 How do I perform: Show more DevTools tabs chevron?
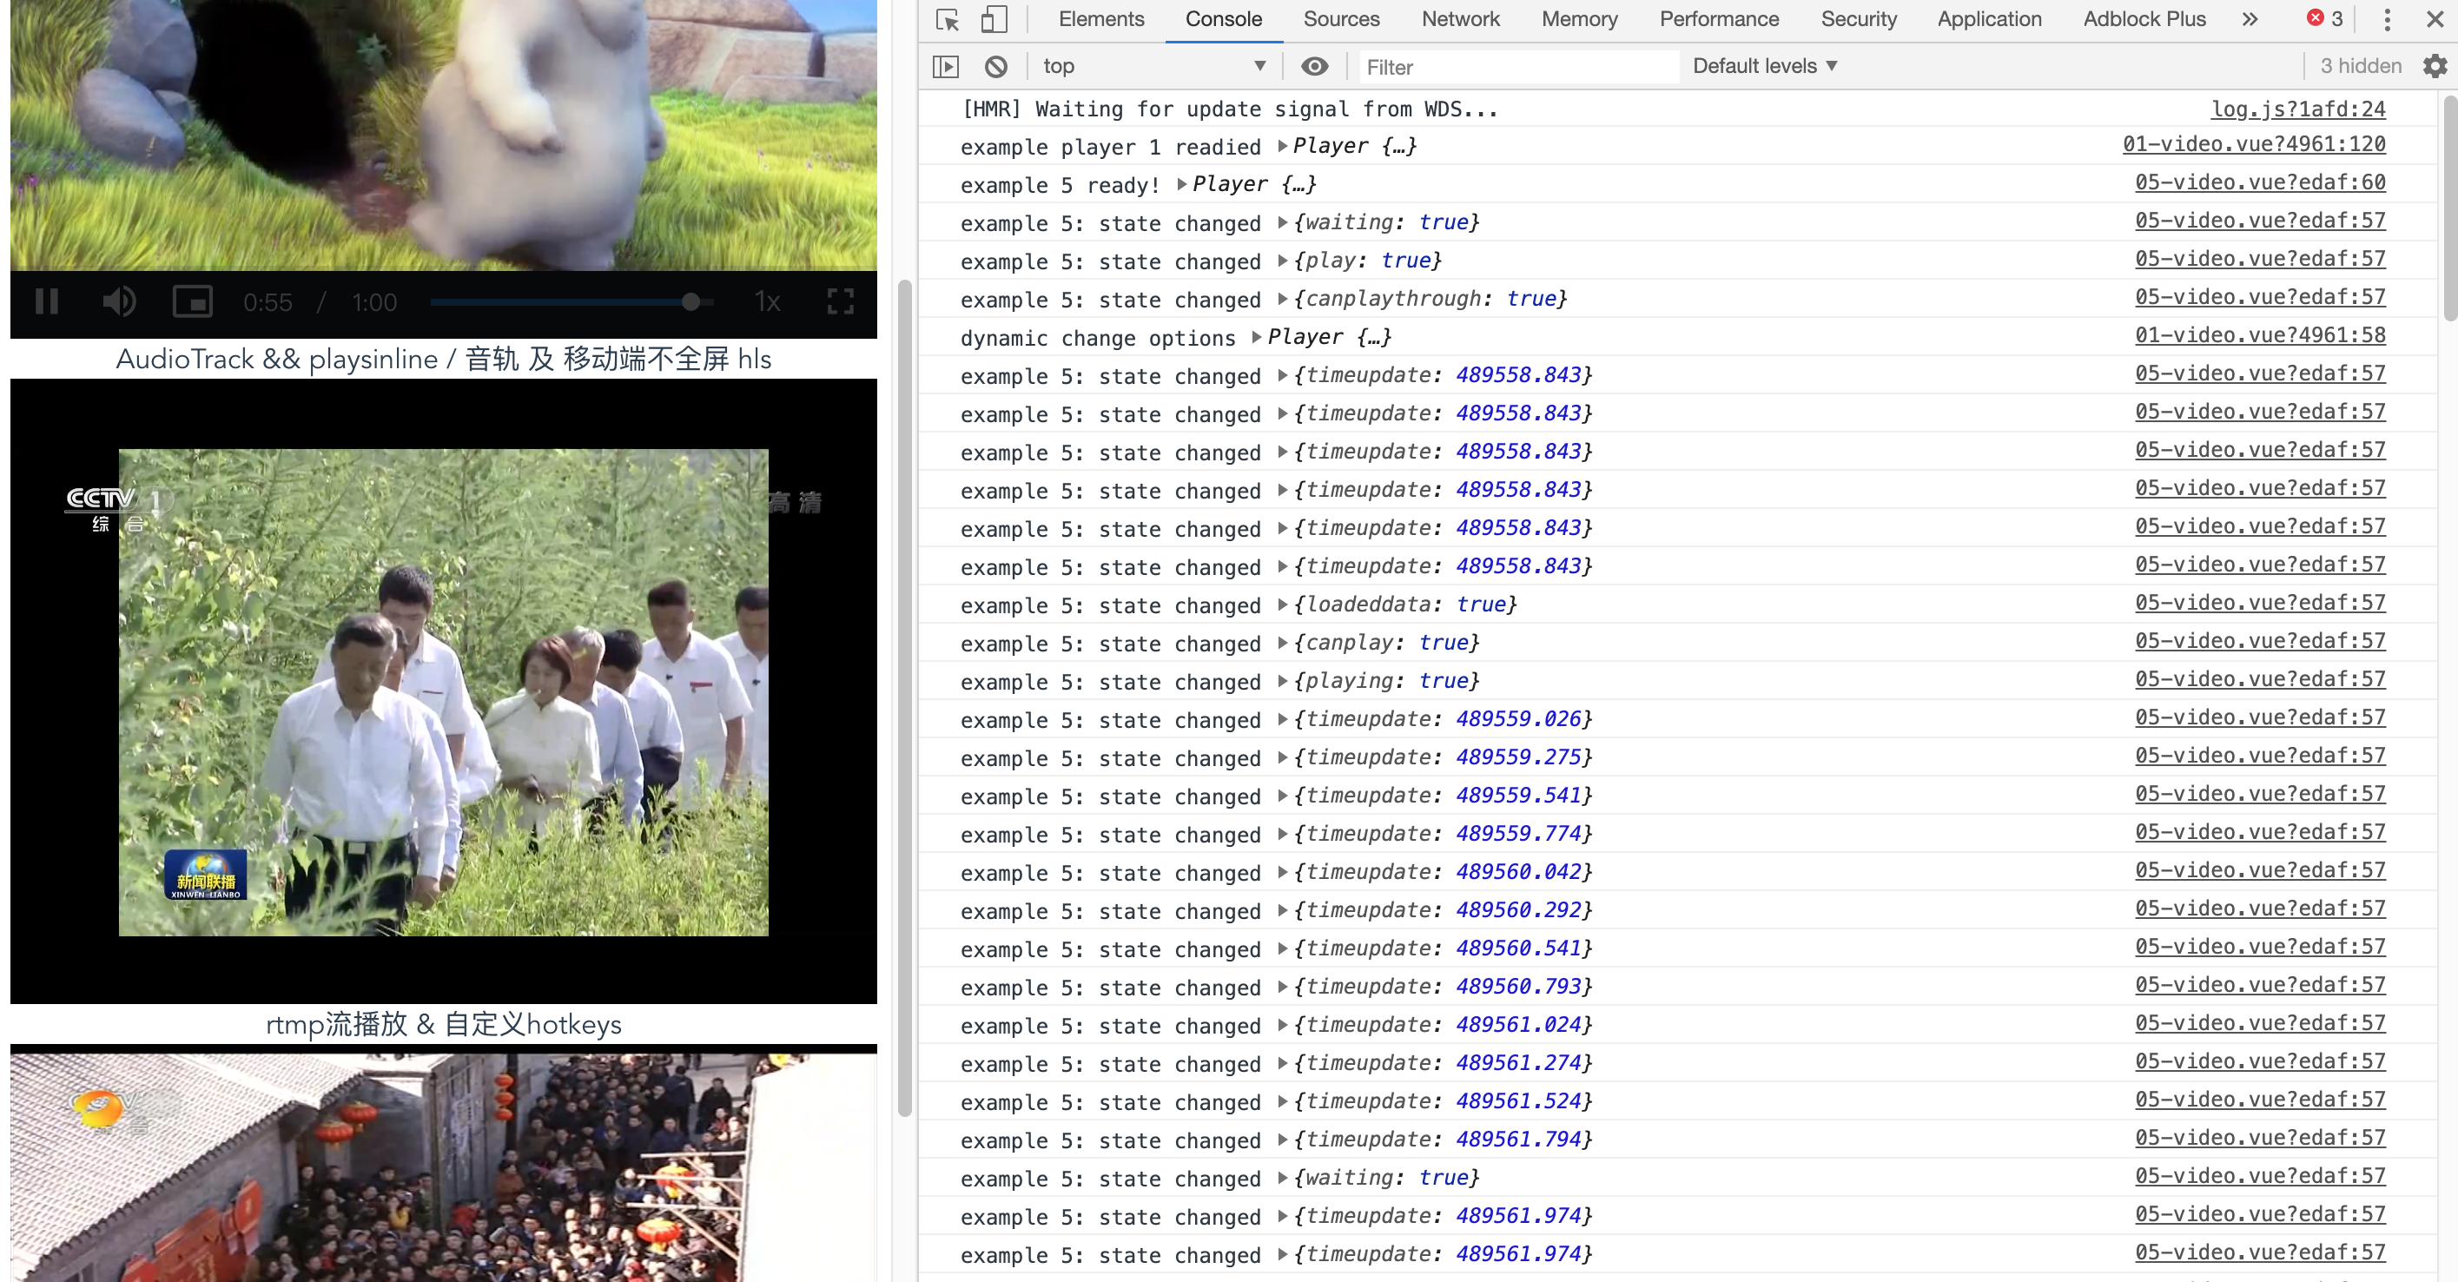(x=2250, y=19)
